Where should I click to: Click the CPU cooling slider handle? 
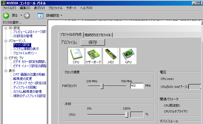[x=126, y=115]
